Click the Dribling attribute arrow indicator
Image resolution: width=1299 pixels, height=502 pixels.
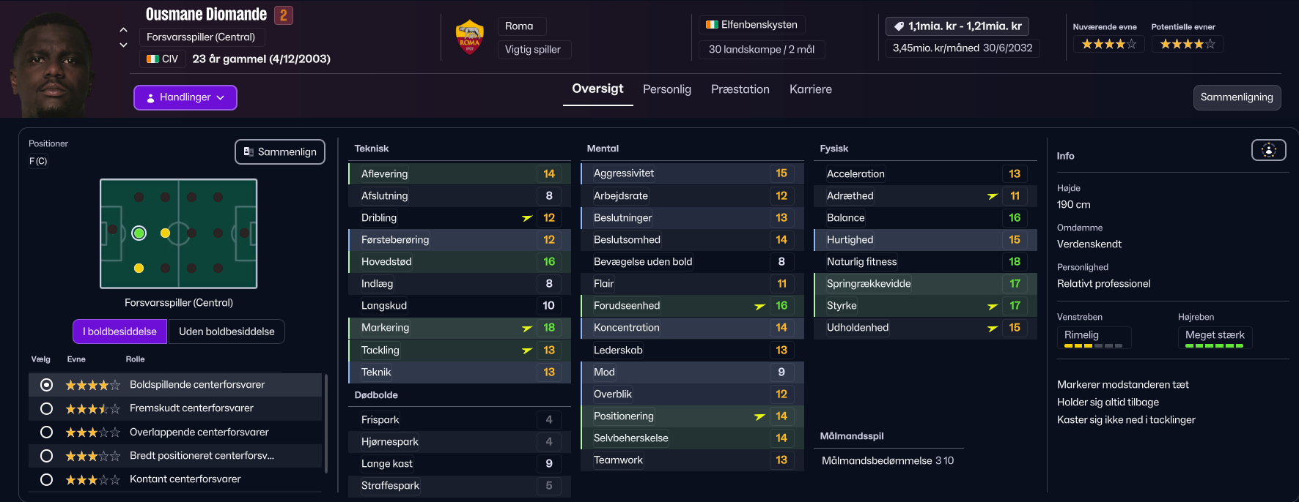point(527,218)
